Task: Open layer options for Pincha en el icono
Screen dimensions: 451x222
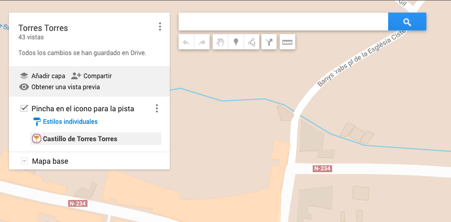Action: click(157, 109)
